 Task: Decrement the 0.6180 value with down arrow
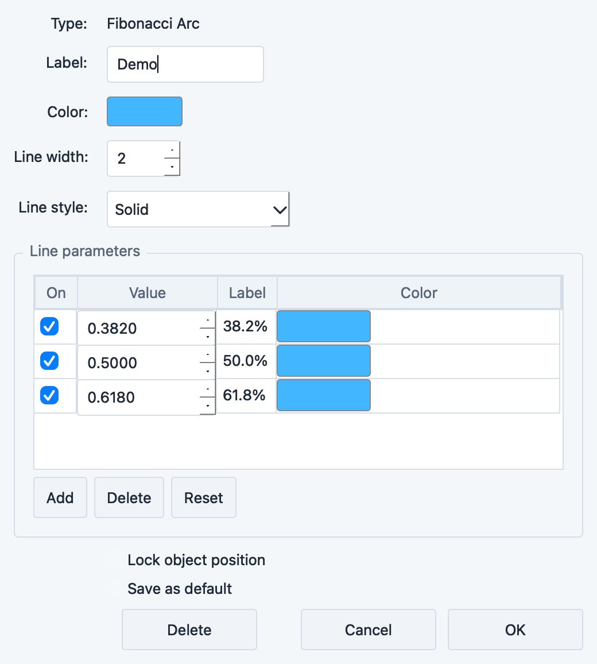[207, 406]
